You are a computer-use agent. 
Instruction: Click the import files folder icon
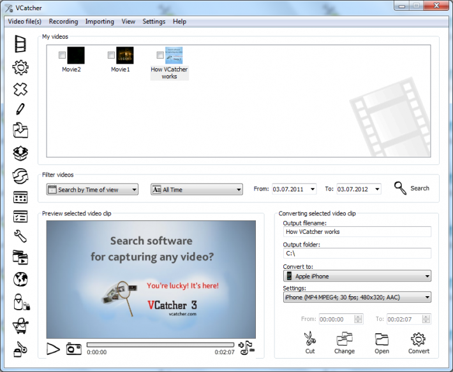click(x=20, y=131)
